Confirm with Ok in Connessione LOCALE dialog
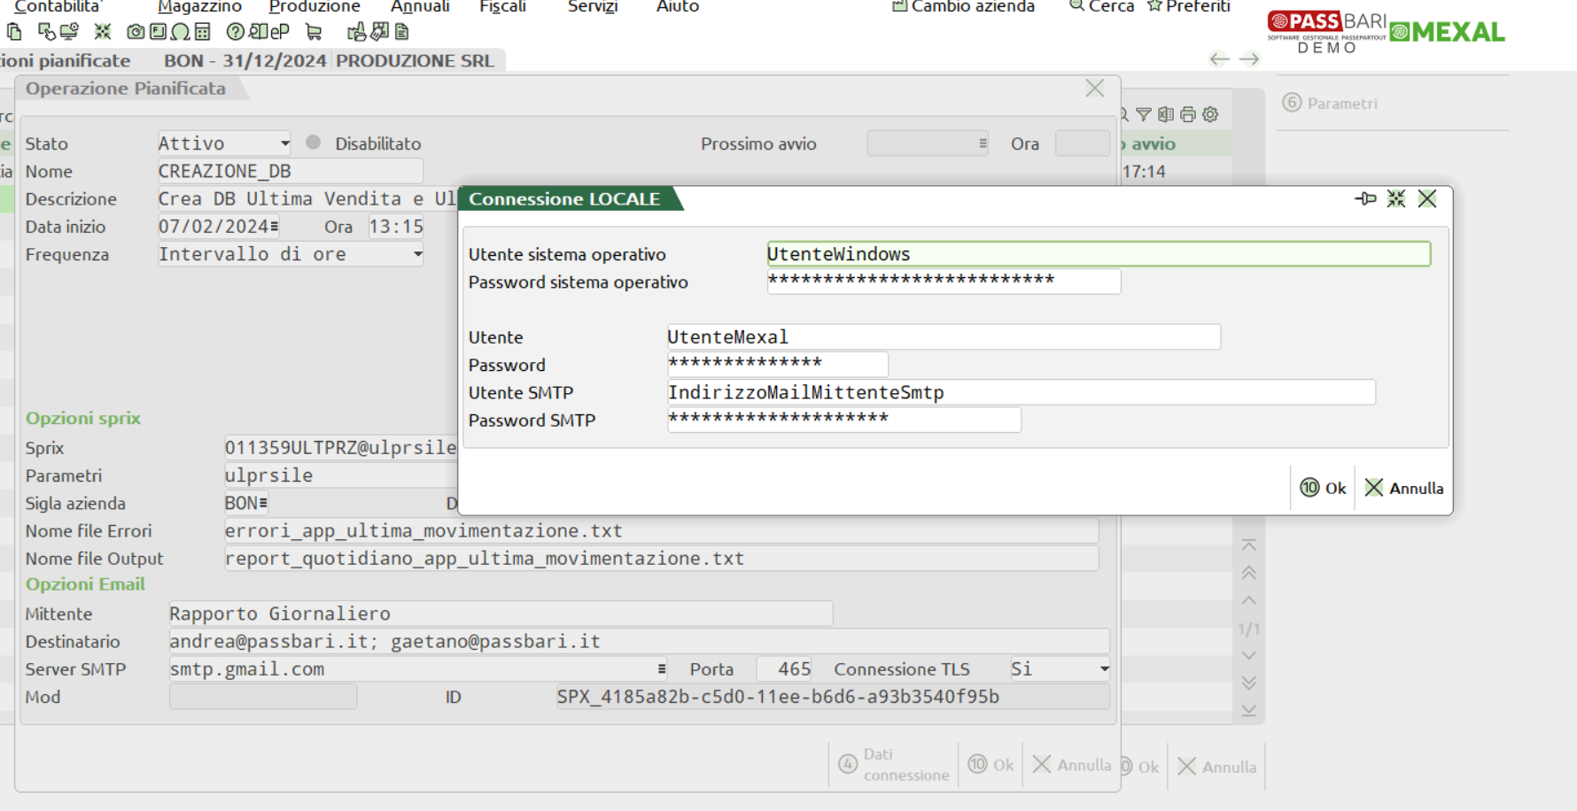This screenshot has height=811, width=1577. 1324,488
